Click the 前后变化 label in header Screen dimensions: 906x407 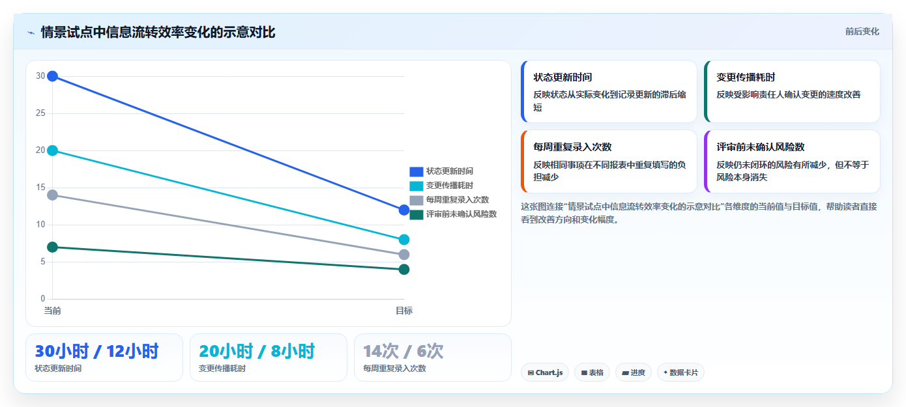862,32
